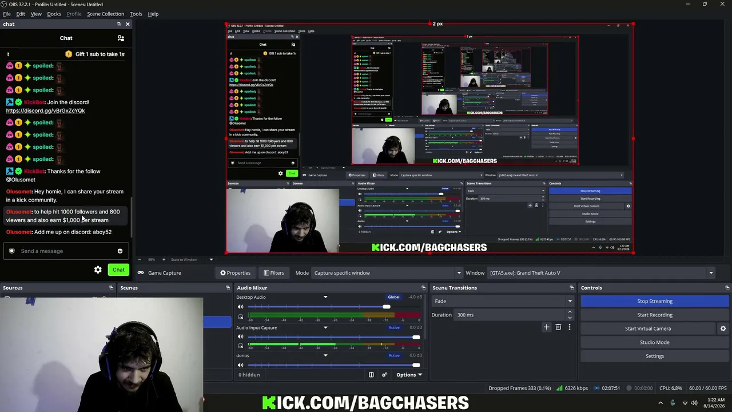Mute Audio Input Capture speaker icon
This screenshot has width=732, height=412.
(x=241, y=336)
